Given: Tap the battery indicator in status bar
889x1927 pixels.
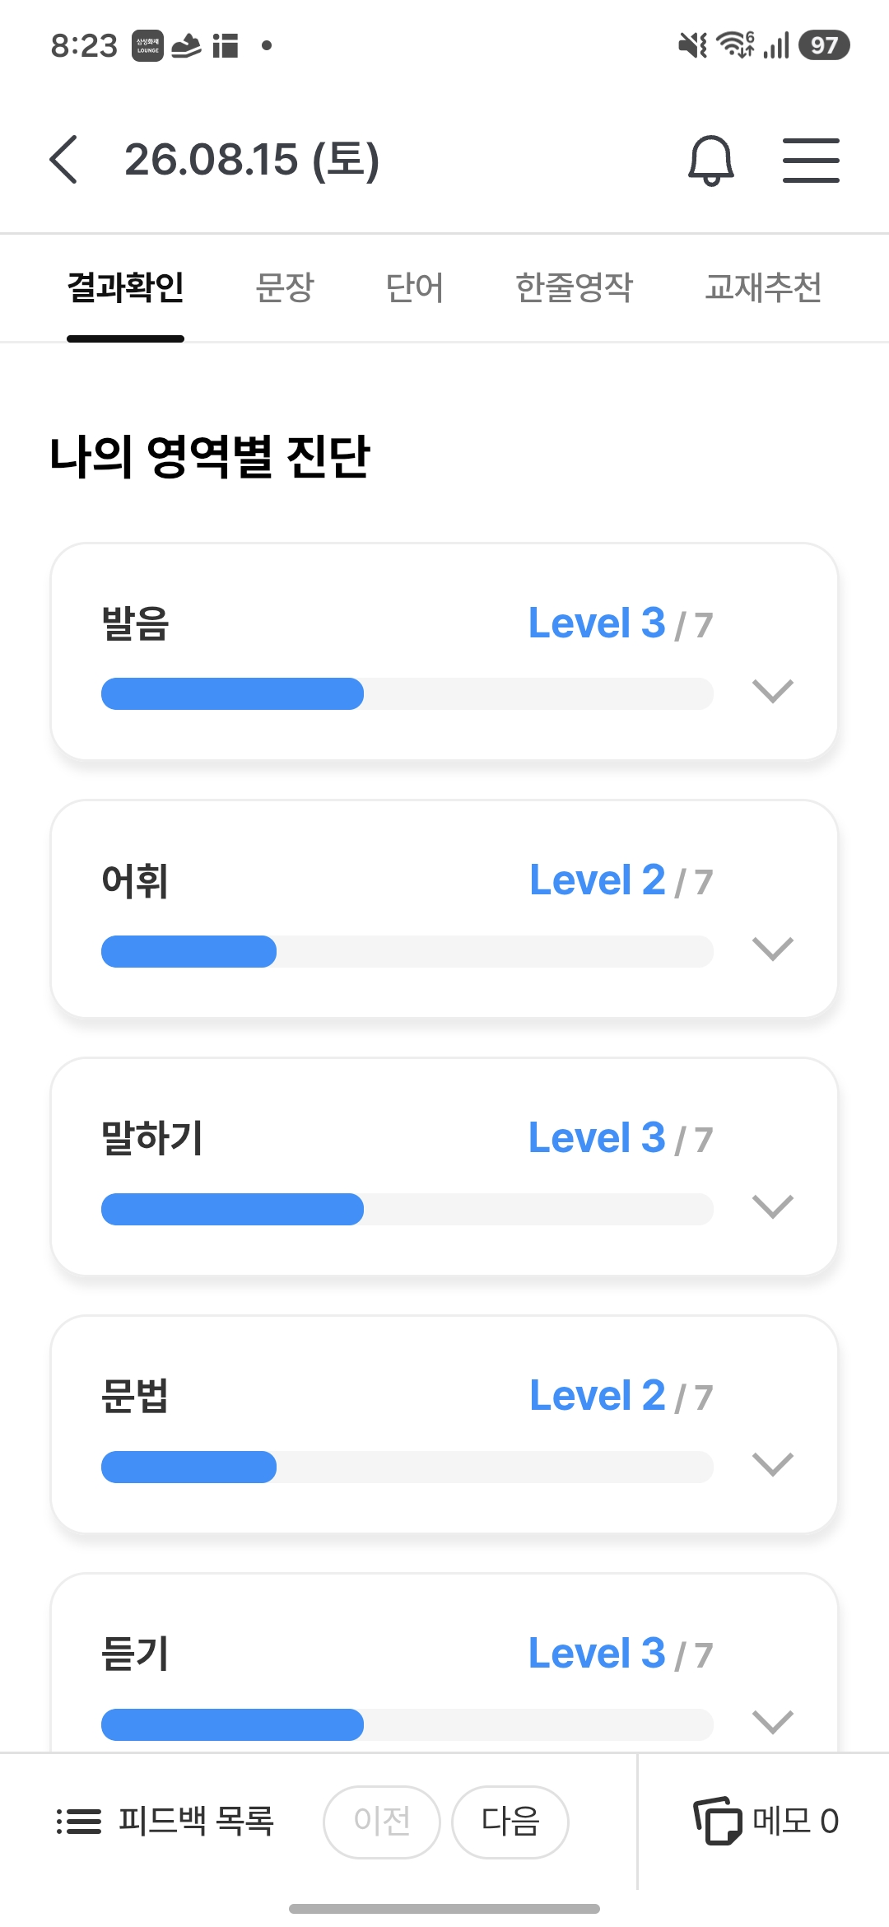Looking at the screenshot, I should (824, 45).
